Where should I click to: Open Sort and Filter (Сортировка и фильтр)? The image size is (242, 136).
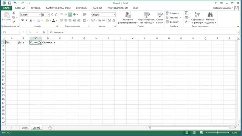197,18
